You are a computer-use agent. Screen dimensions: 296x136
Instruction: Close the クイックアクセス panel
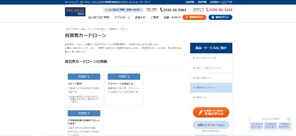[289, 119]
